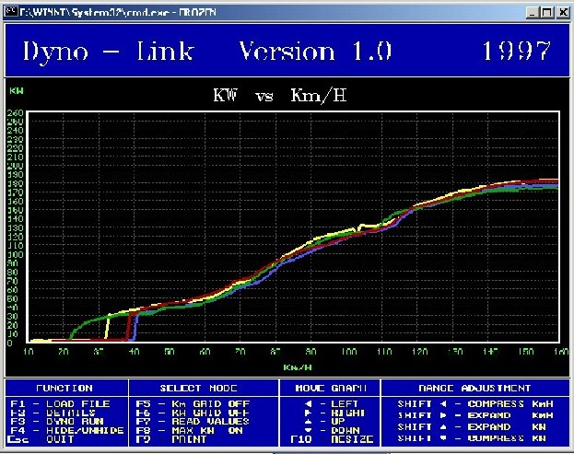Click the SELECT MODE panel header
This screenshot has width=574, height=454.
coord(198,388)
